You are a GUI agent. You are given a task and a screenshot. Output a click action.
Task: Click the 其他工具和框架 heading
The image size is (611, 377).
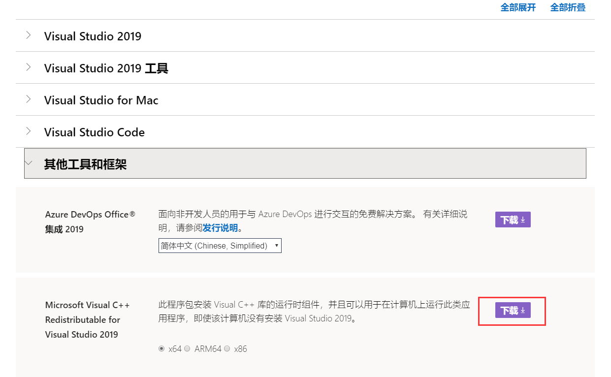point(85,164)
